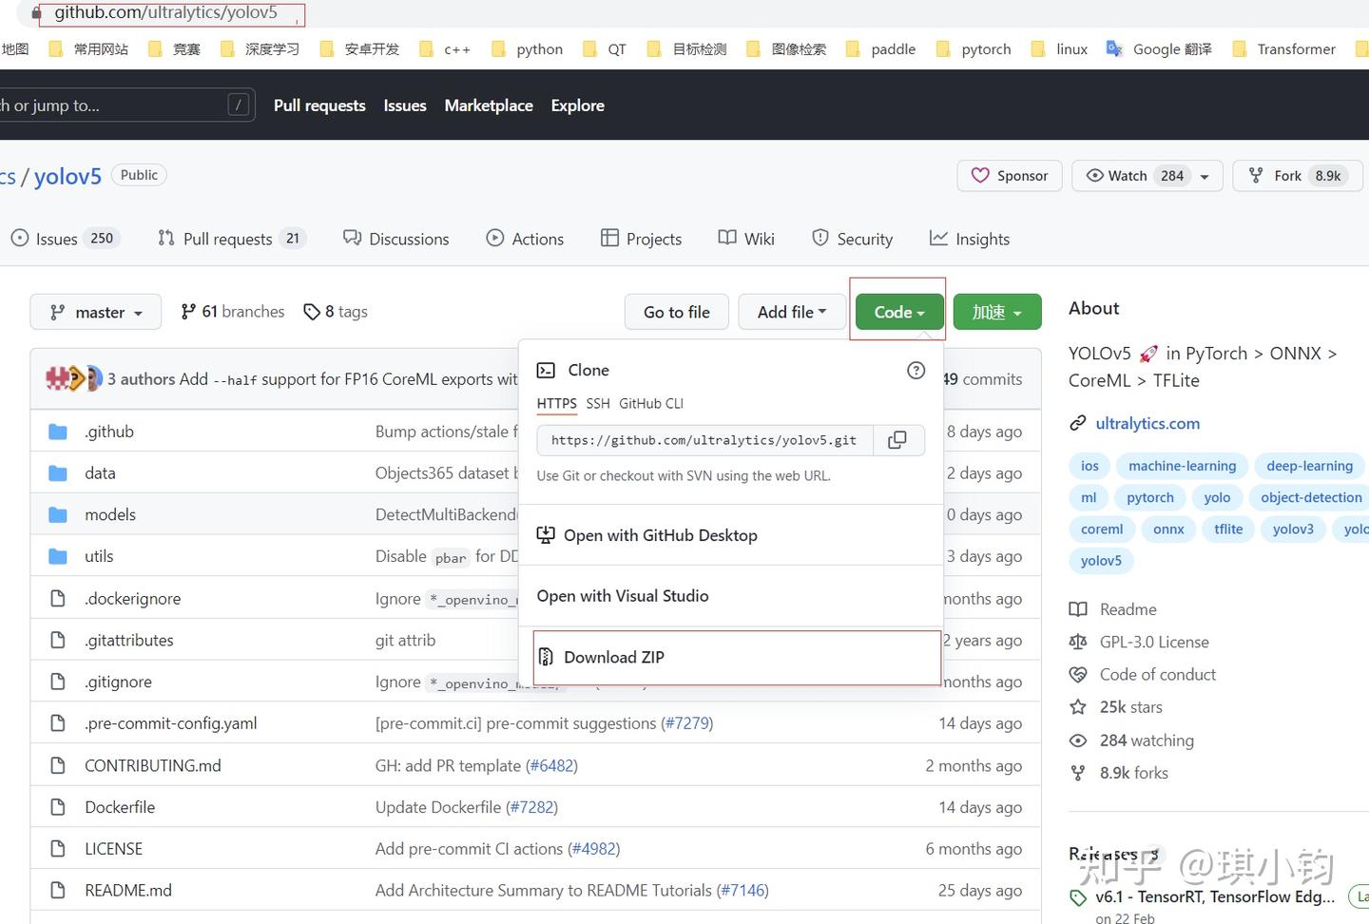Click the ultralytics.com link icon
The width and height of the screenshot is (1369, 924).
pyautogui.click(x=1077, y=423)
